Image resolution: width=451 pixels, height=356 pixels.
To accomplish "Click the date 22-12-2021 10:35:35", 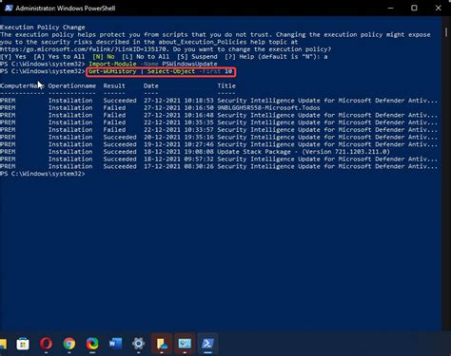I will coord(179,122).
